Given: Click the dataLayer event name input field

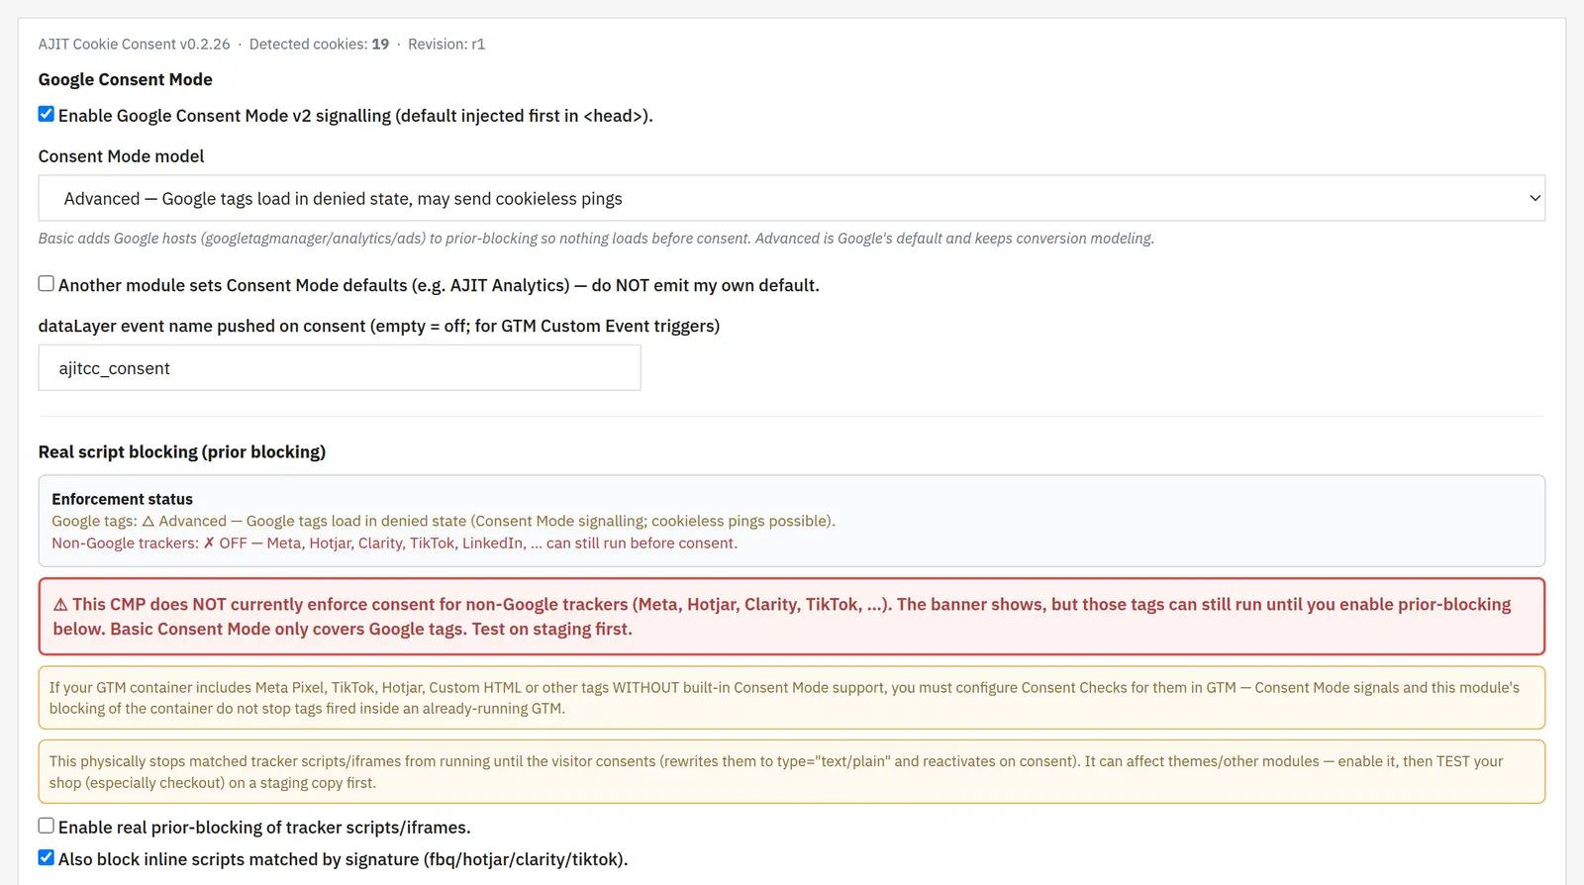Looking at the screenshot, I should click(340, 367).
